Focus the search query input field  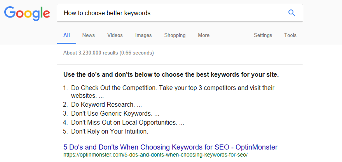click(171, 13)
